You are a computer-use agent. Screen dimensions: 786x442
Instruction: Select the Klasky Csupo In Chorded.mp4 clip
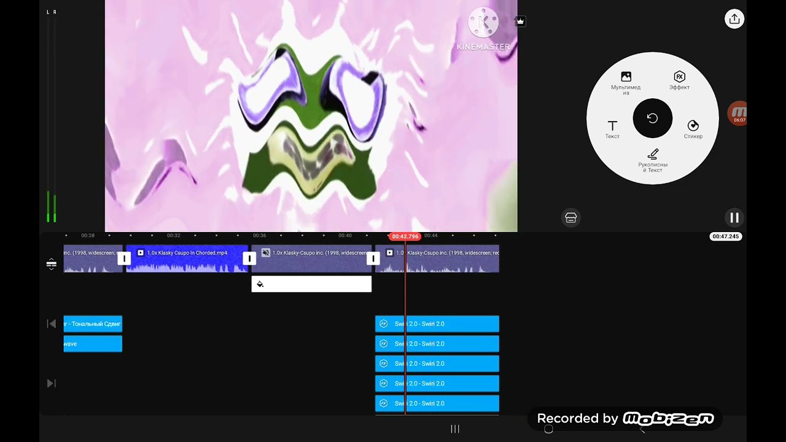point(187,259)
